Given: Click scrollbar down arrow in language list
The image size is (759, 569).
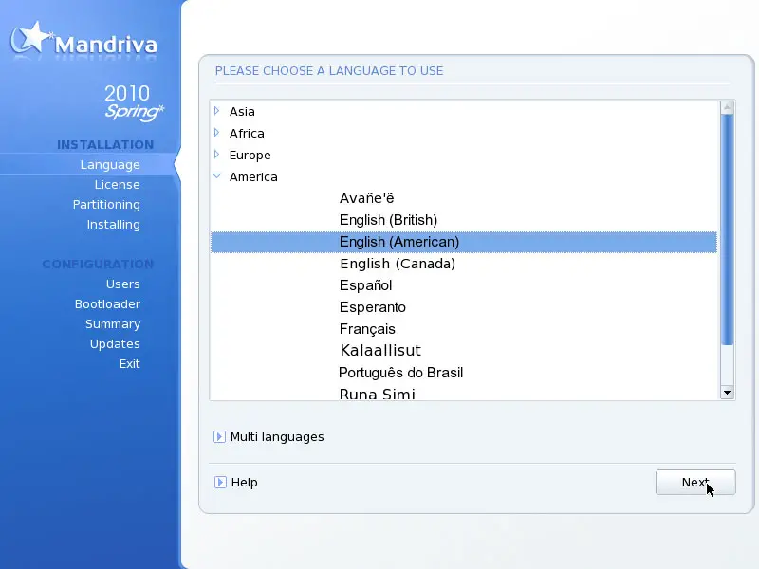Looking at the screenshot, I should 727,393.
